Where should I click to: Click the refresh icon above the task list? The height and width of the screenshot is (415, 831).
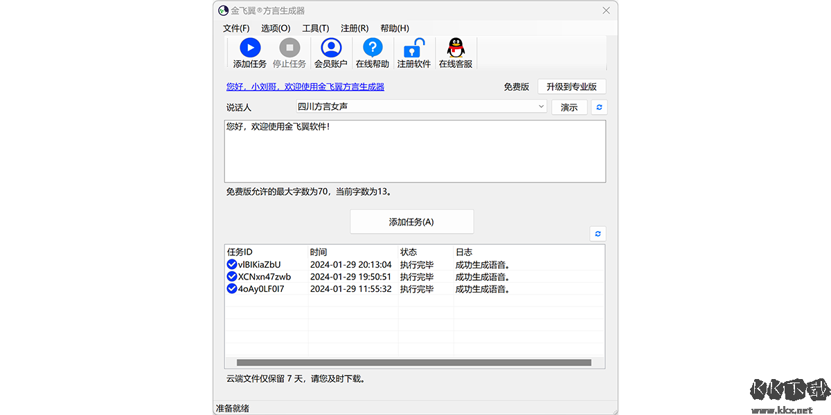(598, 234)
